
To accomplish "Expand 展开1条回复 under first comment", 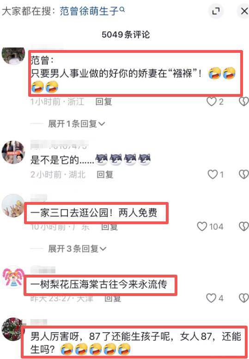I will click(x=77, y=124).
